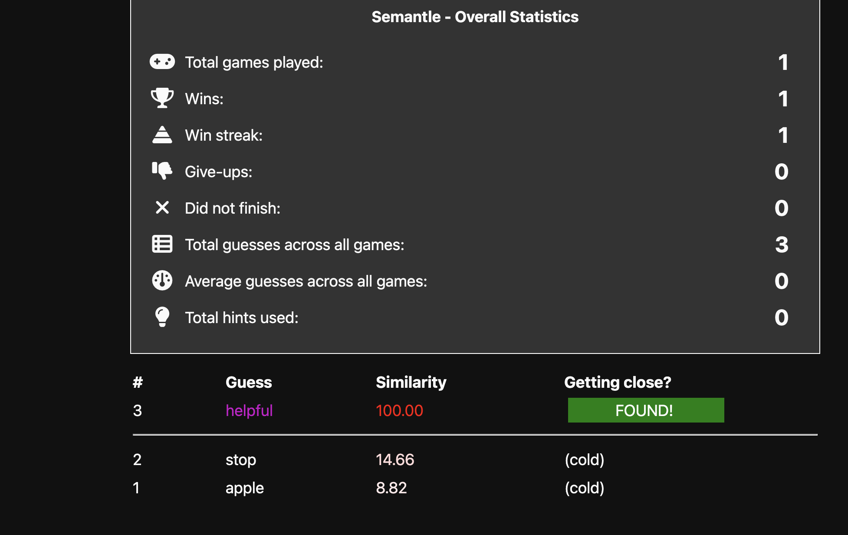Viewport: 848px width, 535px height.
Task: Click the Total games played label
Action: (x=254, y=63)
